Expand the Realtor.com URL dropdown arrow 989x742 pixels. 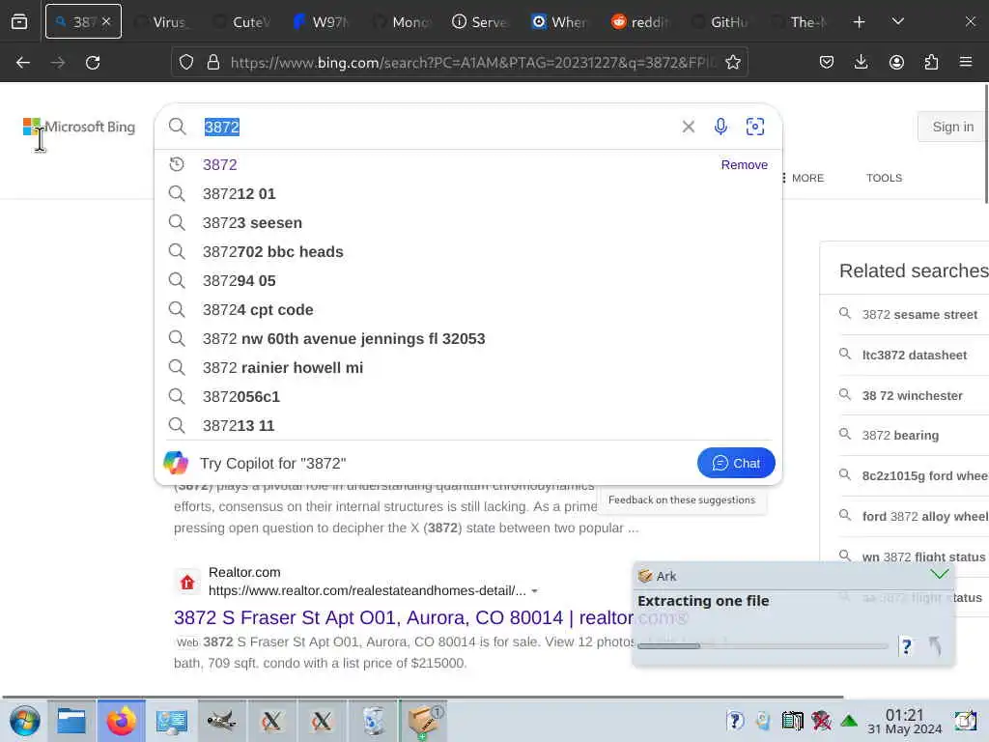[535, 591]
